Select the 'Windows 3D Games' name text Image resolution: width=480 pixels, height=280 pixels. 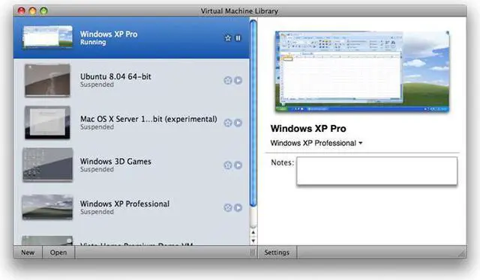[115, 162]
